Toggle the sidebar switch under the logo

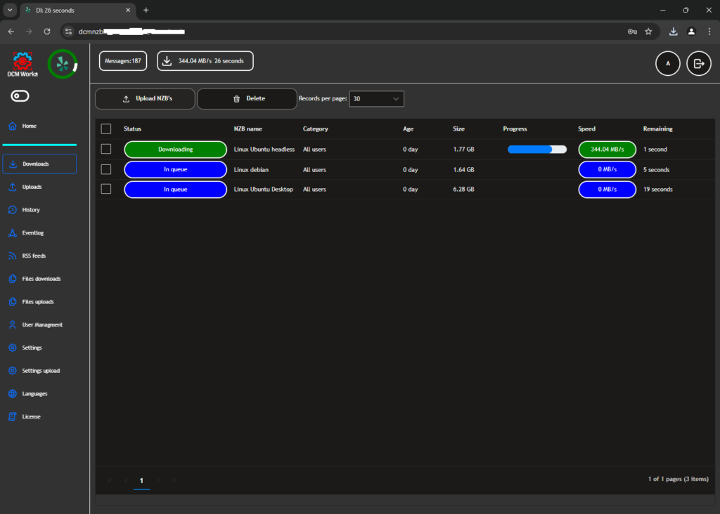click(x=20, y=95)
